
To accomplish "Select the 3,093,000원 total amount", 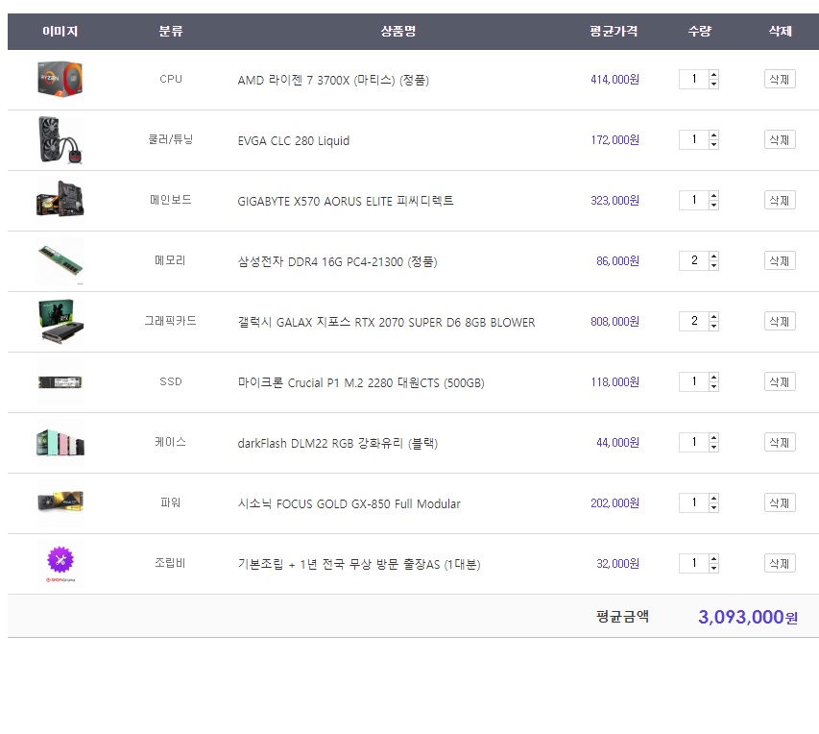I will tap(748, 617).
